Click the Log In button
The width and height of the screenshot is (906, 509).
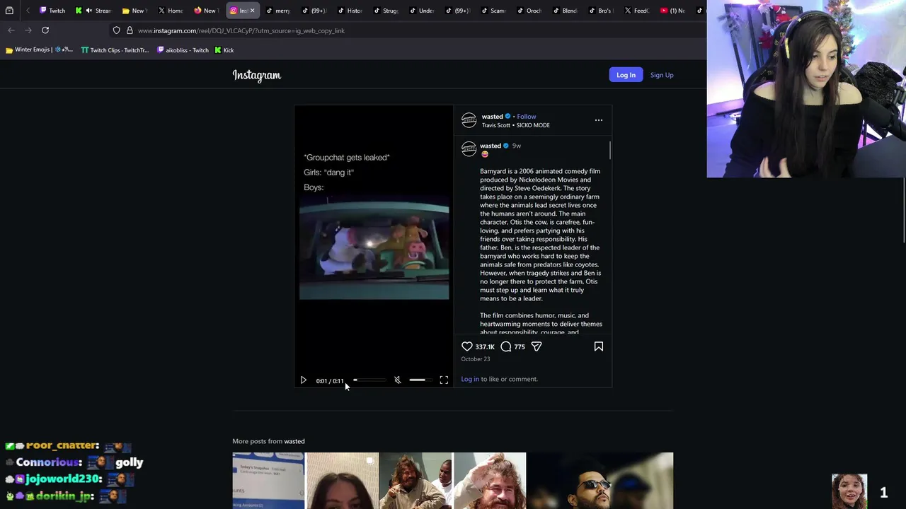point(626,75)
